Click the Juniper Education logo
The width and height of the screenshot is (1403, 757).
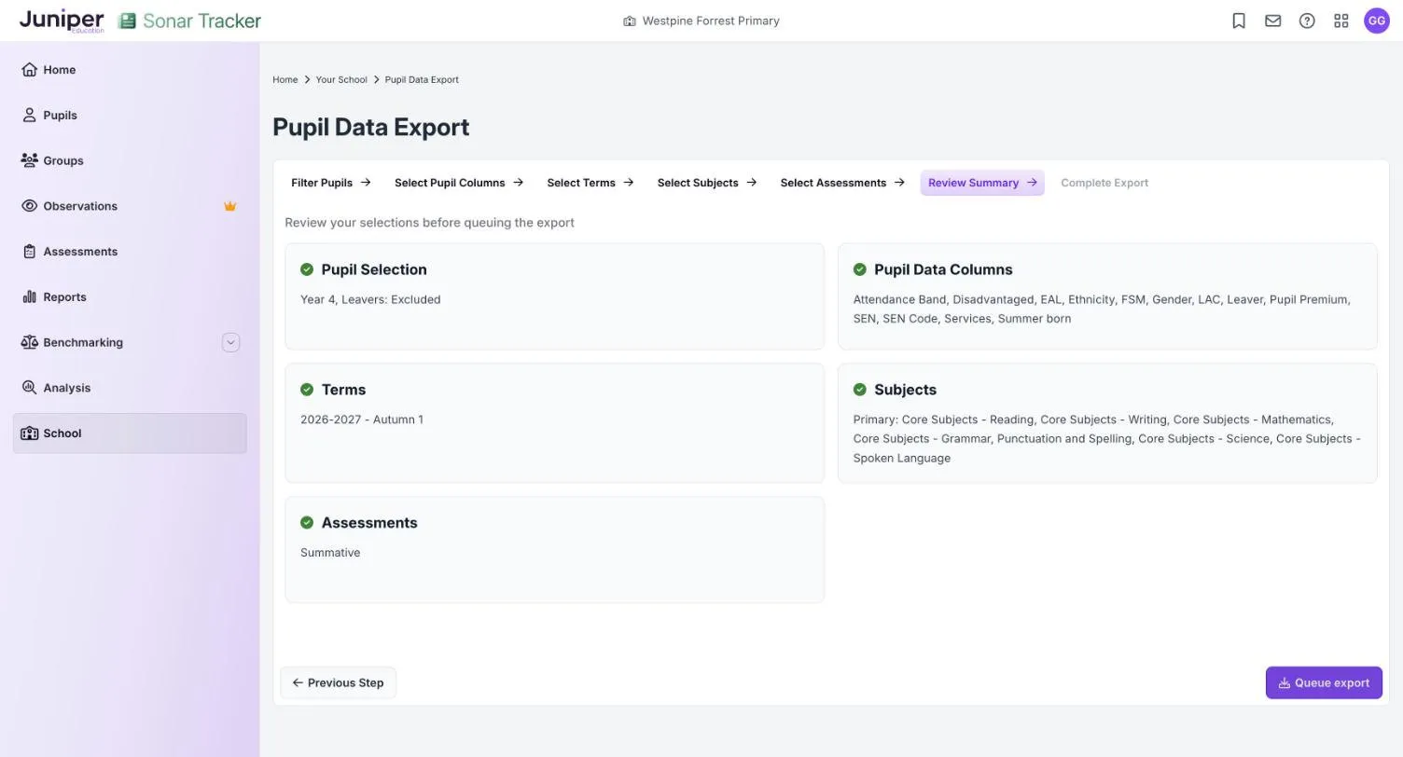pyautogui.click(x=62, y=21)
